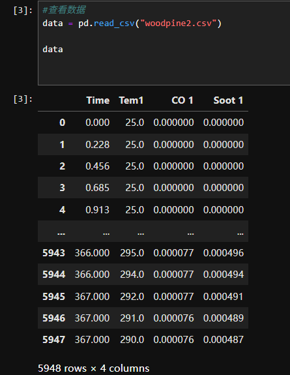This screenshot has height=375, width=290.
Task: Click the standalone "data" line in code
Action: (x=53, y=50)
